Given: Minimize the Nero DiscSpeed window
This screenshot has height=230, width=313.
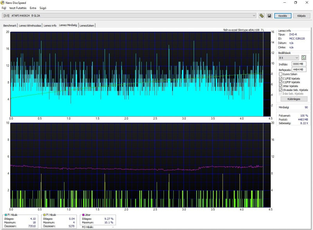Looking at the screenshot, I should [x=285, y=3].
